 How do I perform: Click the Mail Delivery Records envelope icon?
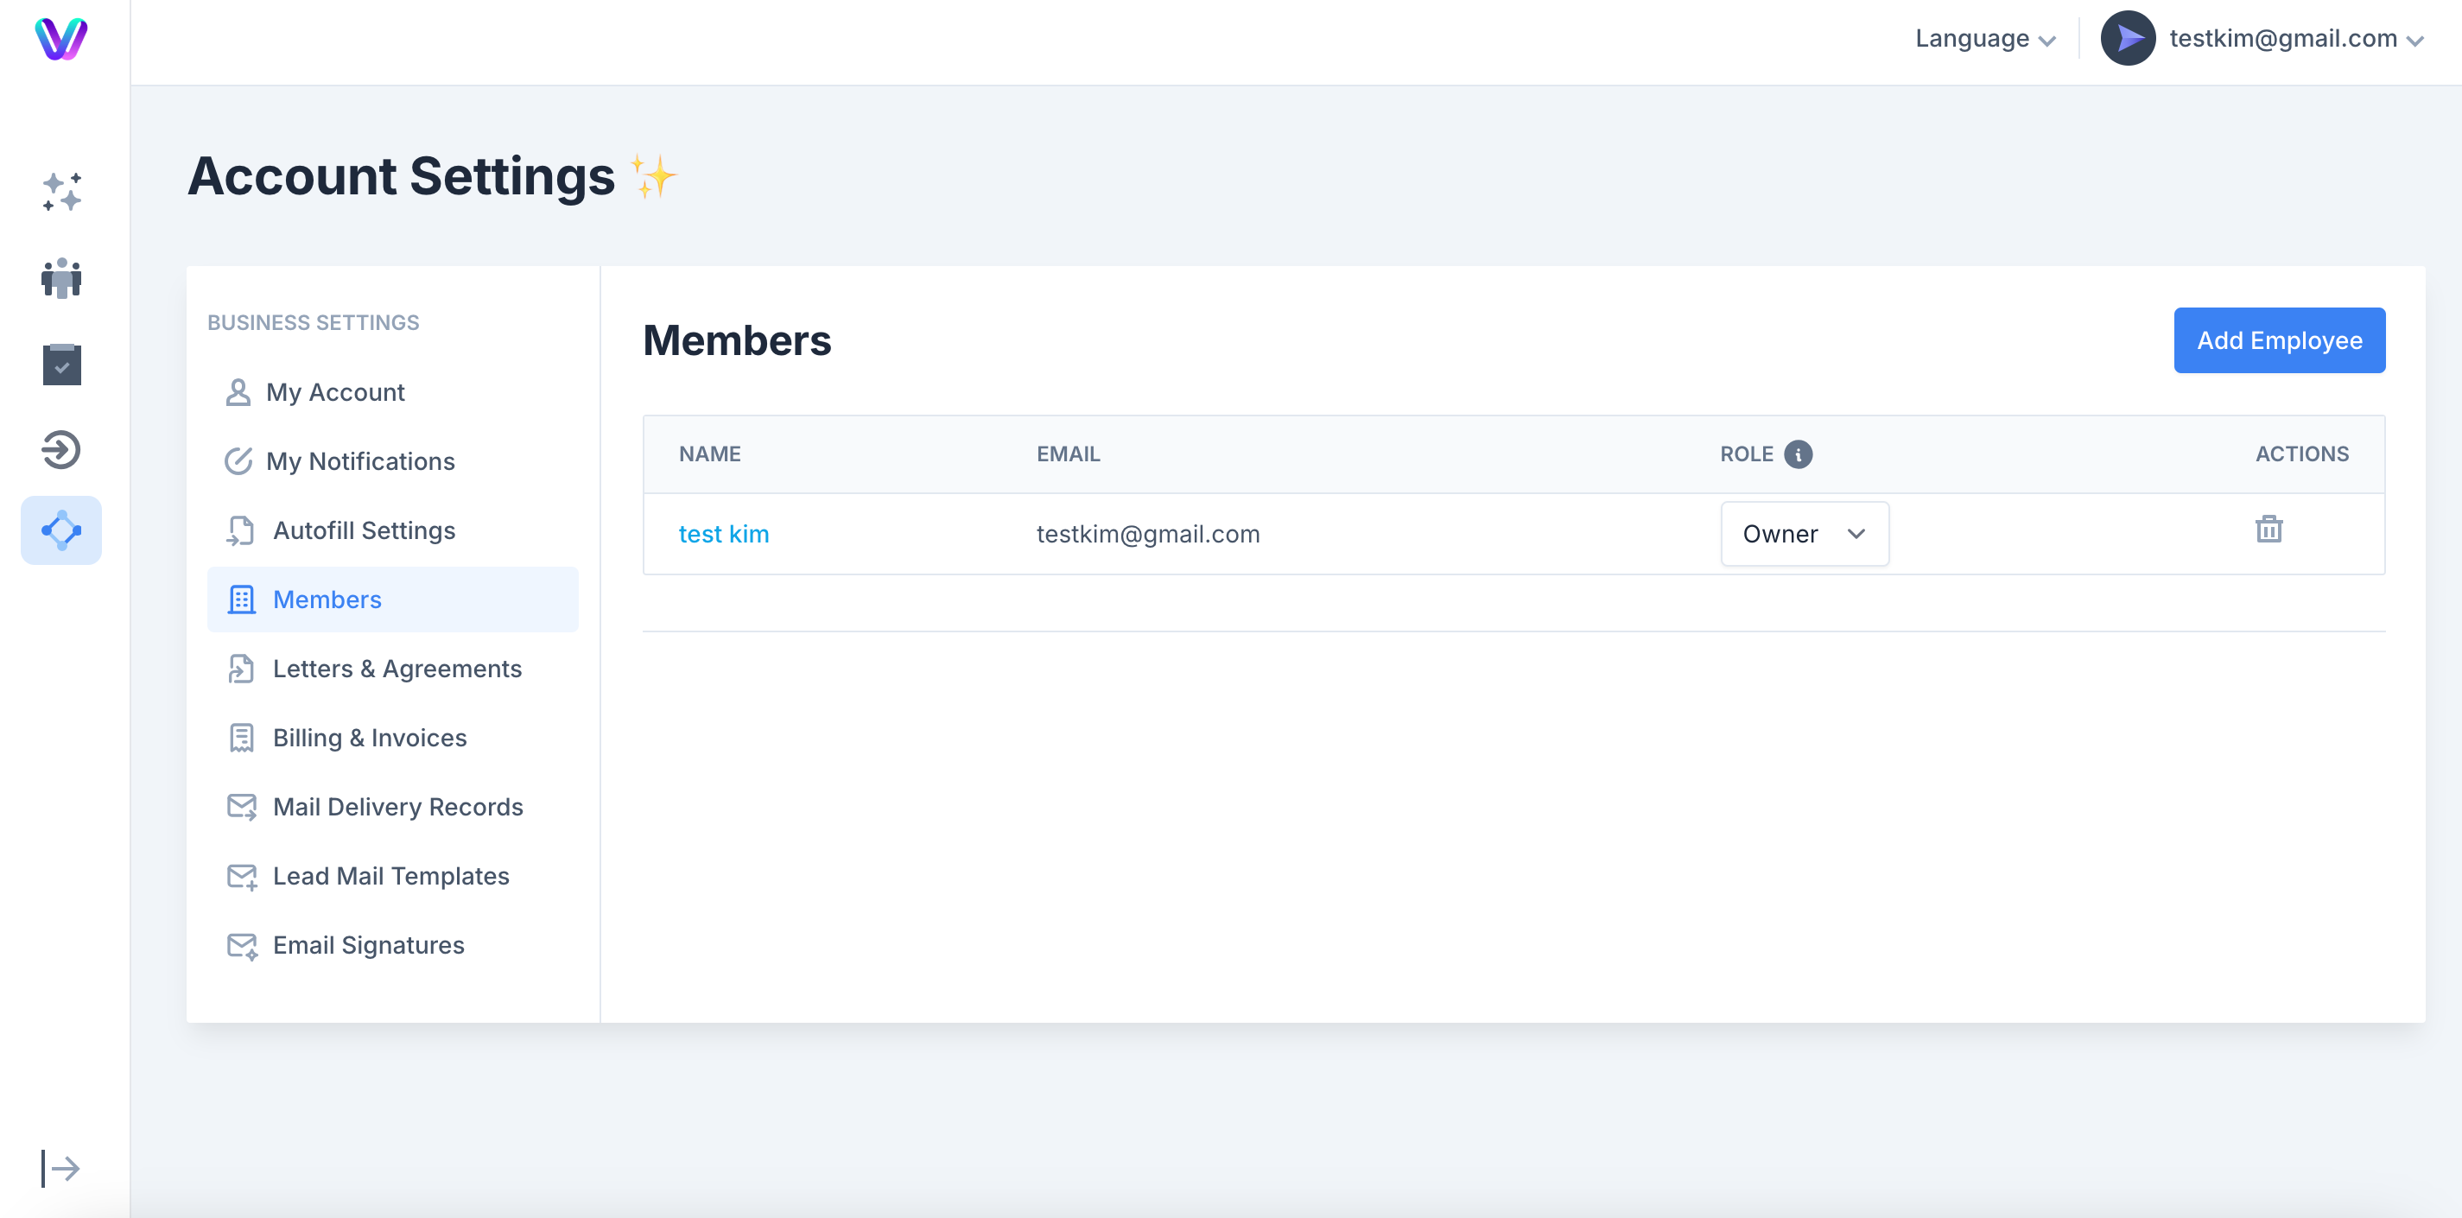242,807
